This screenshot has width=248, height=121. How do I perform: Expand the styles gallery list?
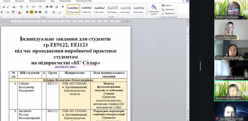click(x=147, y=13)
